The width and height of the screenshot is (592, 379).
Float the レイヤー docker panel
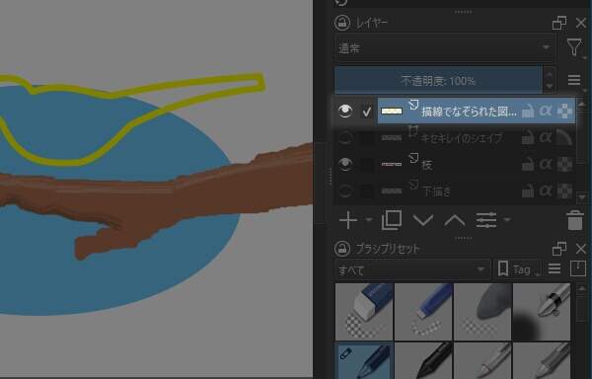coord(559,23)
